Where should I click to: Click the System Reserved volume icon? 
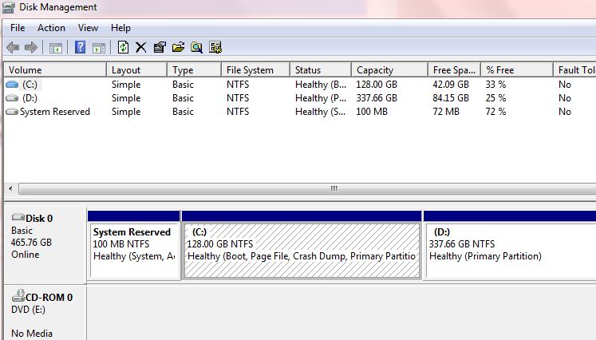click(x=12, y=112)
